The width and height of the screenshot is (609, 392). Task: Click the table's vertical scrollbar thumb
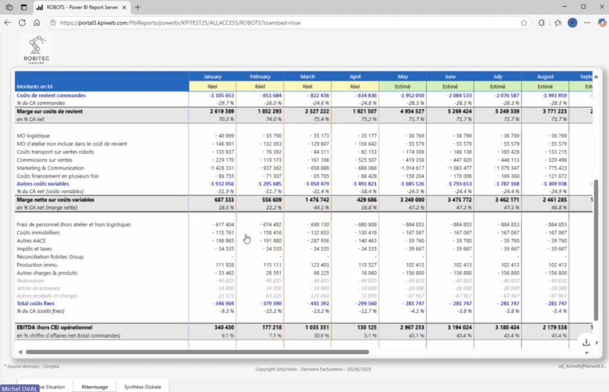click(x=596, y=249)
